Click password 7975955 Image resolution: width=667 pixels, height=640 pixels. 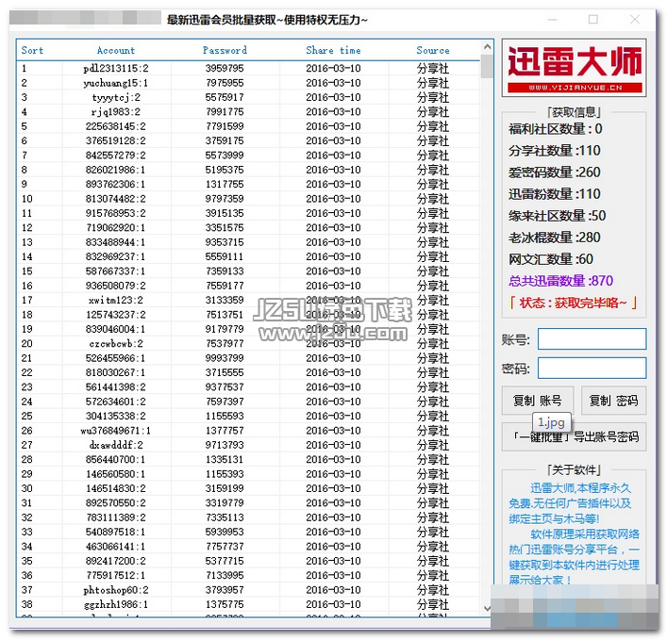click(225, 83)
